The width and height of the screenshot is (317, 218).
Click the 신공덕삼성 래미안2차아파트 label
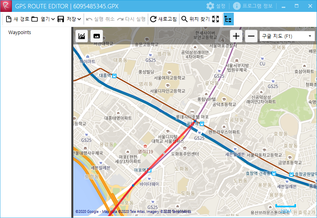(x=261, y=99)
